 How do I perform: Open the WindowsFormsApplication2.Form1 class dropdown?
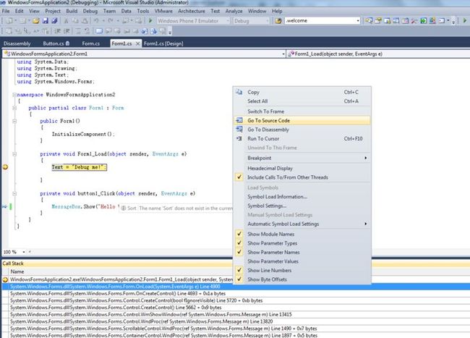(x=283, y=54)
